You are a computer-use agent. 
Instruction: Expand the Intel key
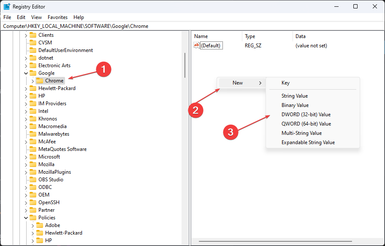(x=26, y=111)
